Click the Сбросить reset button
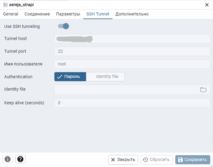 click(157, 160)
